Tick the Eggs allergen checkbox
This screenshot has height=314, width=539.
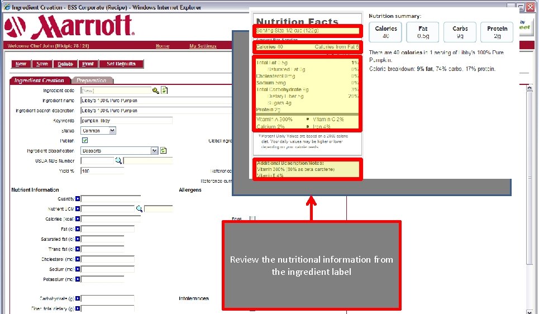click(x=252, y=218)
